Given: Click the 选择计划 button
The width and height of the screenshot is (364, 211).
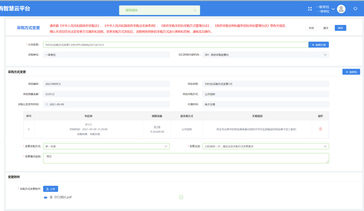Looking at the screenshot, I should coord(319,45).
